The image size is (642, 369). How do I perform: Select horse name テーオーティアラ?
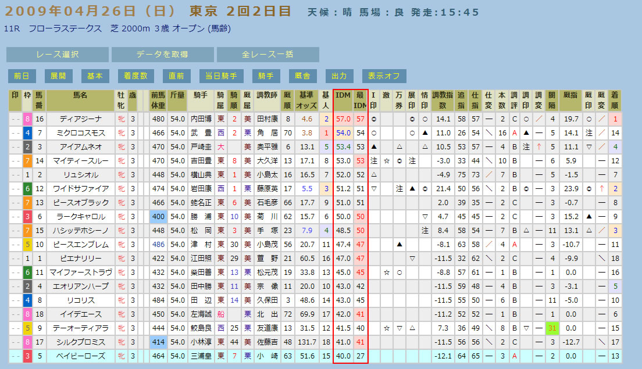(x=81, y=328)
